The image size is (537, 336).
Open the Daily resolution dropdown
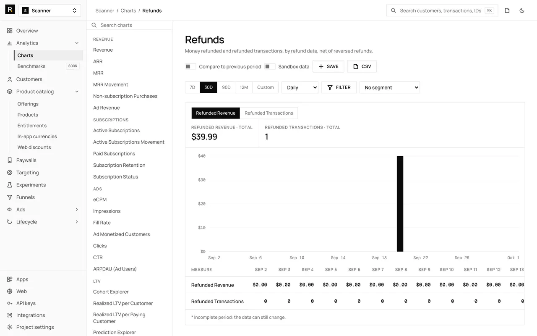tap(300, 87)
